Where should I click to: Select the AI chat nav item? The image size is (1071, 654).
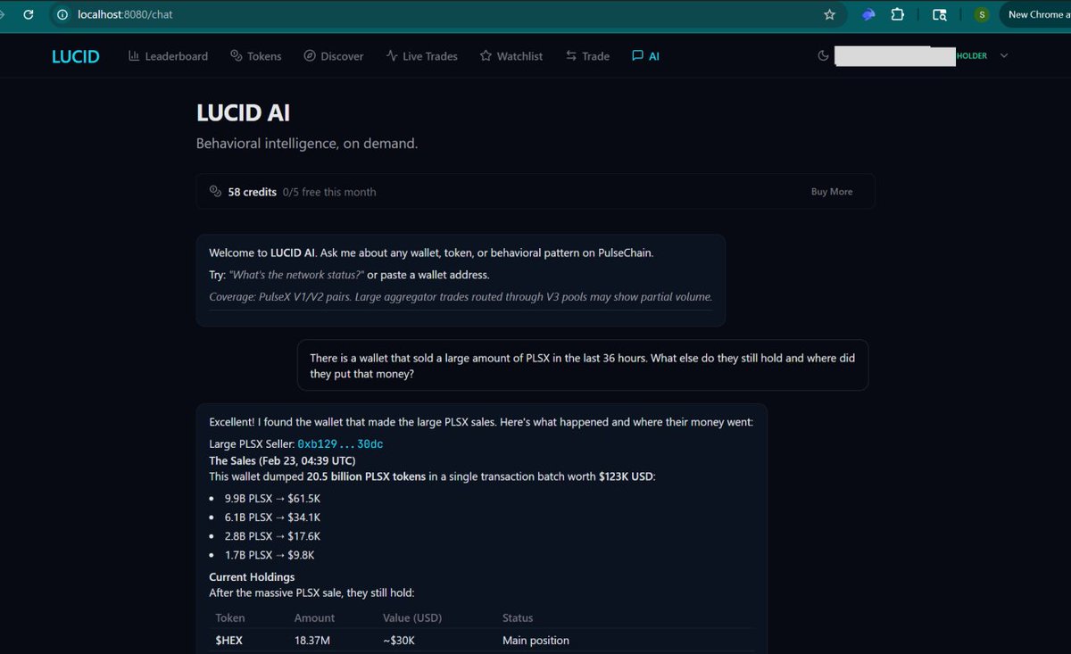[645, 55]
